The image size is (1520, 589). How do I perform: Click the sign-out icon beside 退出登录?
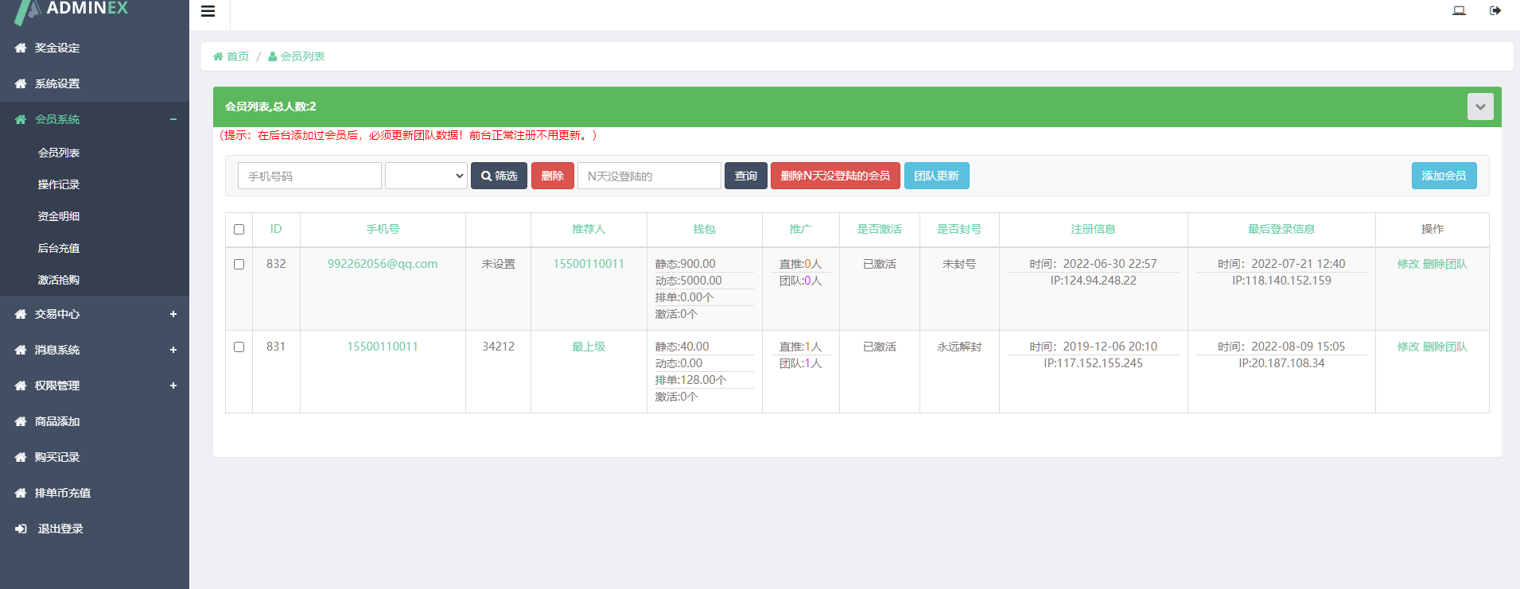coord(21,529)
